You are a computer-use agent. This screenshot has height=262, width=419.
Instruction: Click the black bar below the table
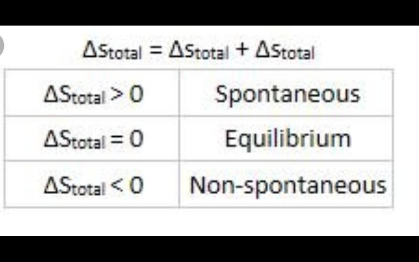tap(209, 249)
